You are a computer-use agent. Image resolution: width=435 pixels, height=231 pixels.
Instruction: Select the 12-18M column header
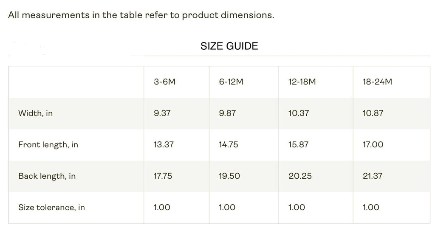[x=302, y=82]
